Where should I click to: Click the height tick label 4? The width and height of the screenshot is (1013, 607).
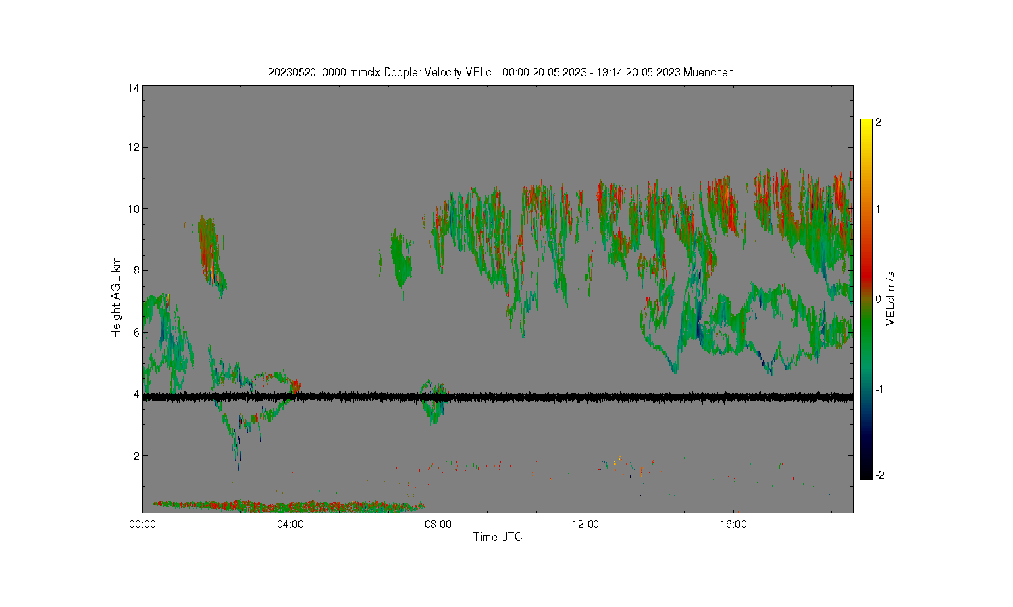pos(137,394)
